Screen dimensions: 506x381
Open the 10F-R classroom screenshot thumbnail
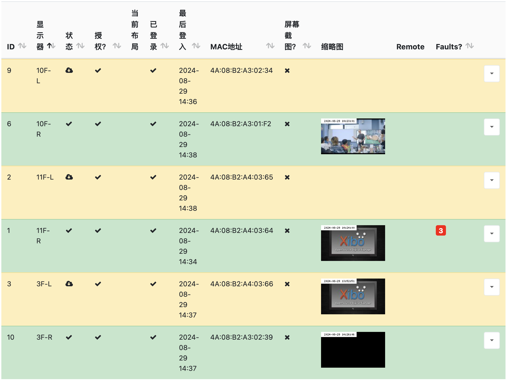point(353,136)
